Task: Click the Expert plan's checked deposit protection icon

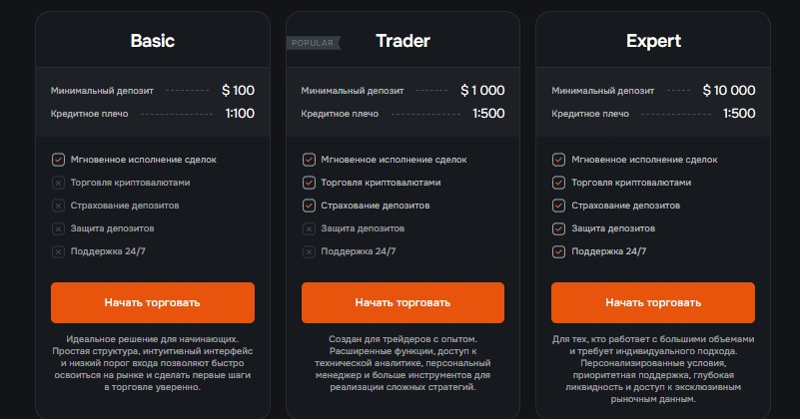Action: click(558, 228)
